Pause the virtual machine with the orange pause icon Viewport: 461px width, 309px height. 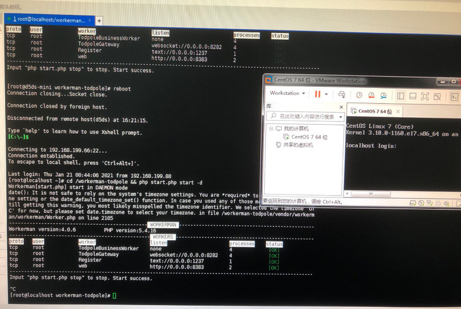(x=317, y=94)
